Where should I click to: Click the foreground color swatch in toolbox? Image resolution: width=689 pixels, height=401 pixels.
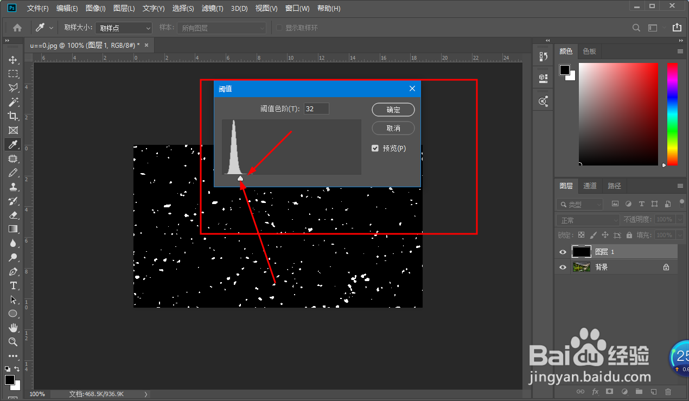click(x=10, y=379)
